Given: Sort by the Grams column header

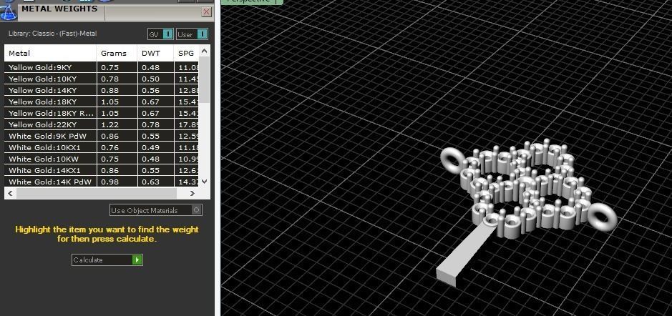Looking at the screenshot, I should [x=117, y=53].
